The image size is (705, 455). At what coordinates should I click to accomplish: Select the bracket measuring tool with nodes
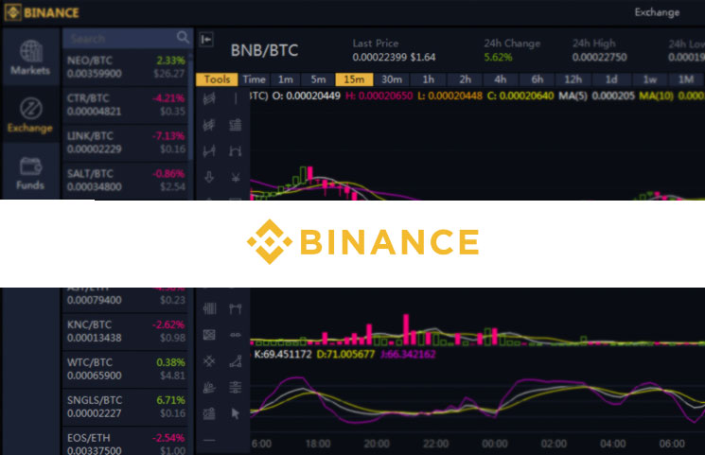coord(235,308)
